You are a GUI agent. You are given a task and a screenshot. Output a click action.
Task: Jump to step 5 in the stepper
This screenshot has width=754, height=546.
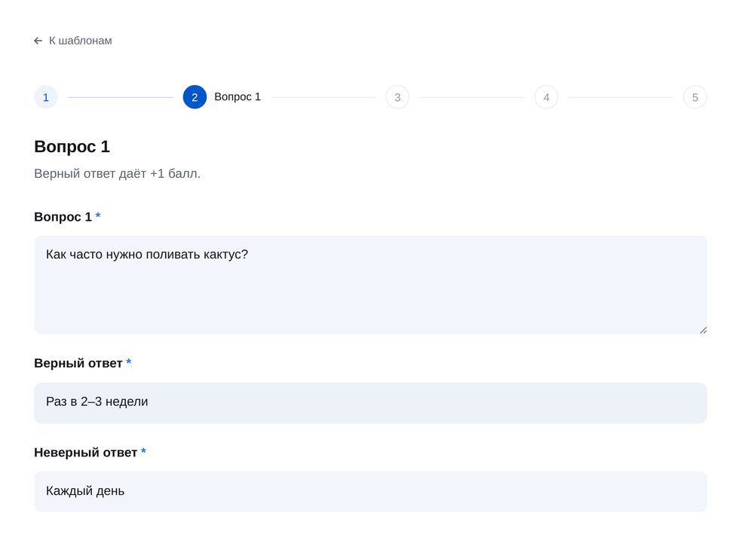695,97
